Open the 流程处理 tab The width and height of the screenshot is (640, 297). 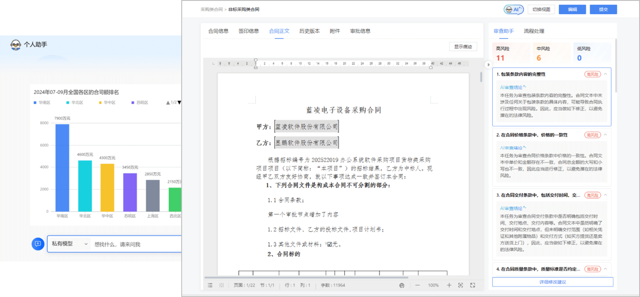tap(534, 31)
